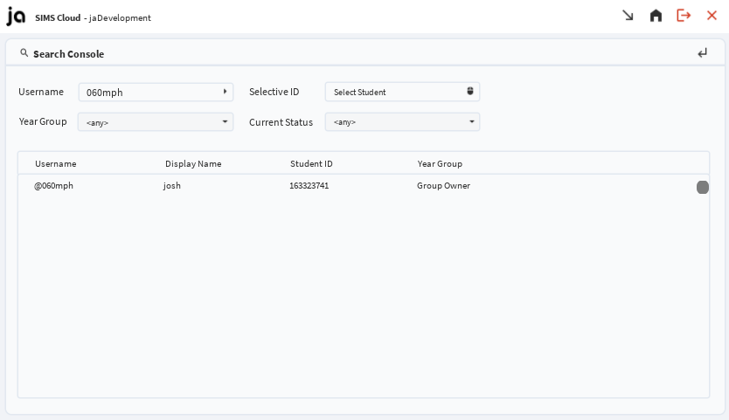729x420 pixels.
Task: Close the SIMS Cloud window
Action: pyautogui.click(x=712, y=16)
